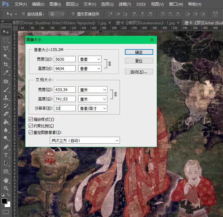
Task: Select the Hand tool
Action: click(x=6, y=180)
